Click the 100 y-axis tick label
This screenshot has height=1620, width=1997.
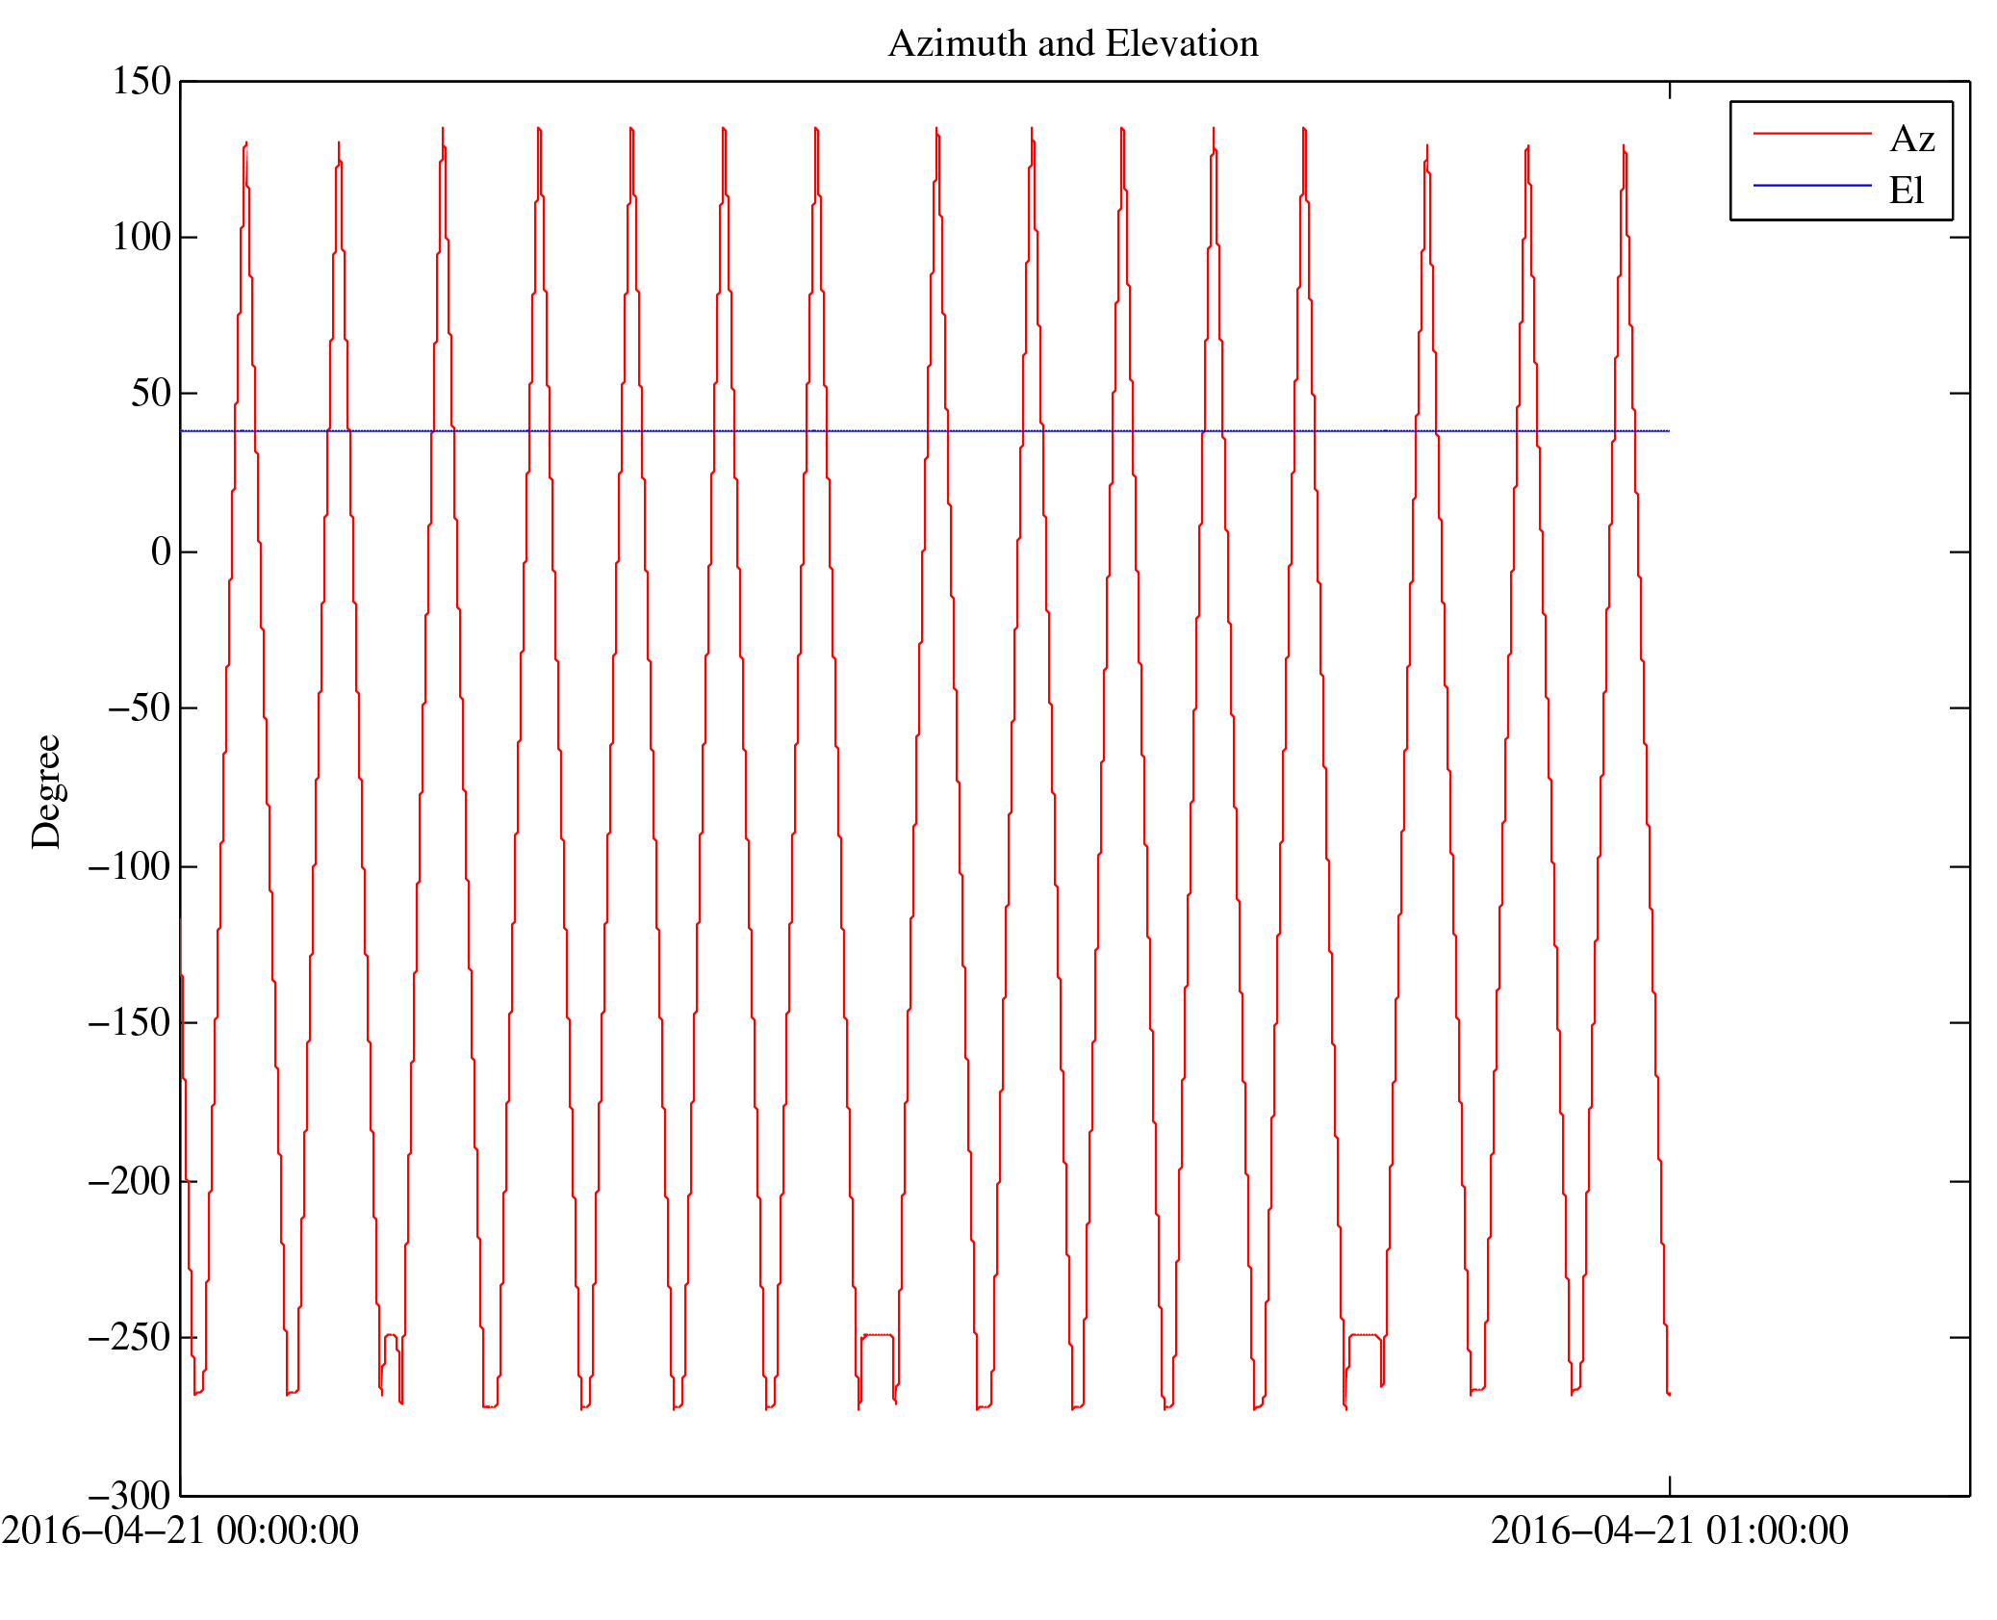click(x=141, y=237)
